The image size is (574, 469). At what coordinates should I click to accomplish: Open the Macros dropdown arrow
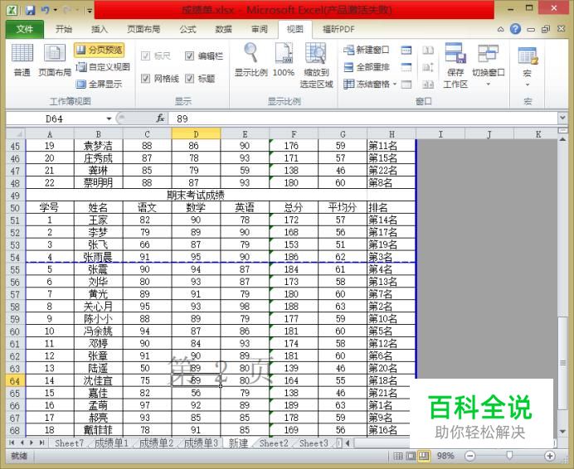pos(528,85)
